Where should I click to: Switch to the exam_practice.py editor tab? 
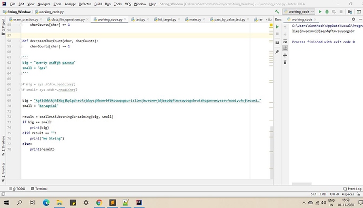coord(25,19)
